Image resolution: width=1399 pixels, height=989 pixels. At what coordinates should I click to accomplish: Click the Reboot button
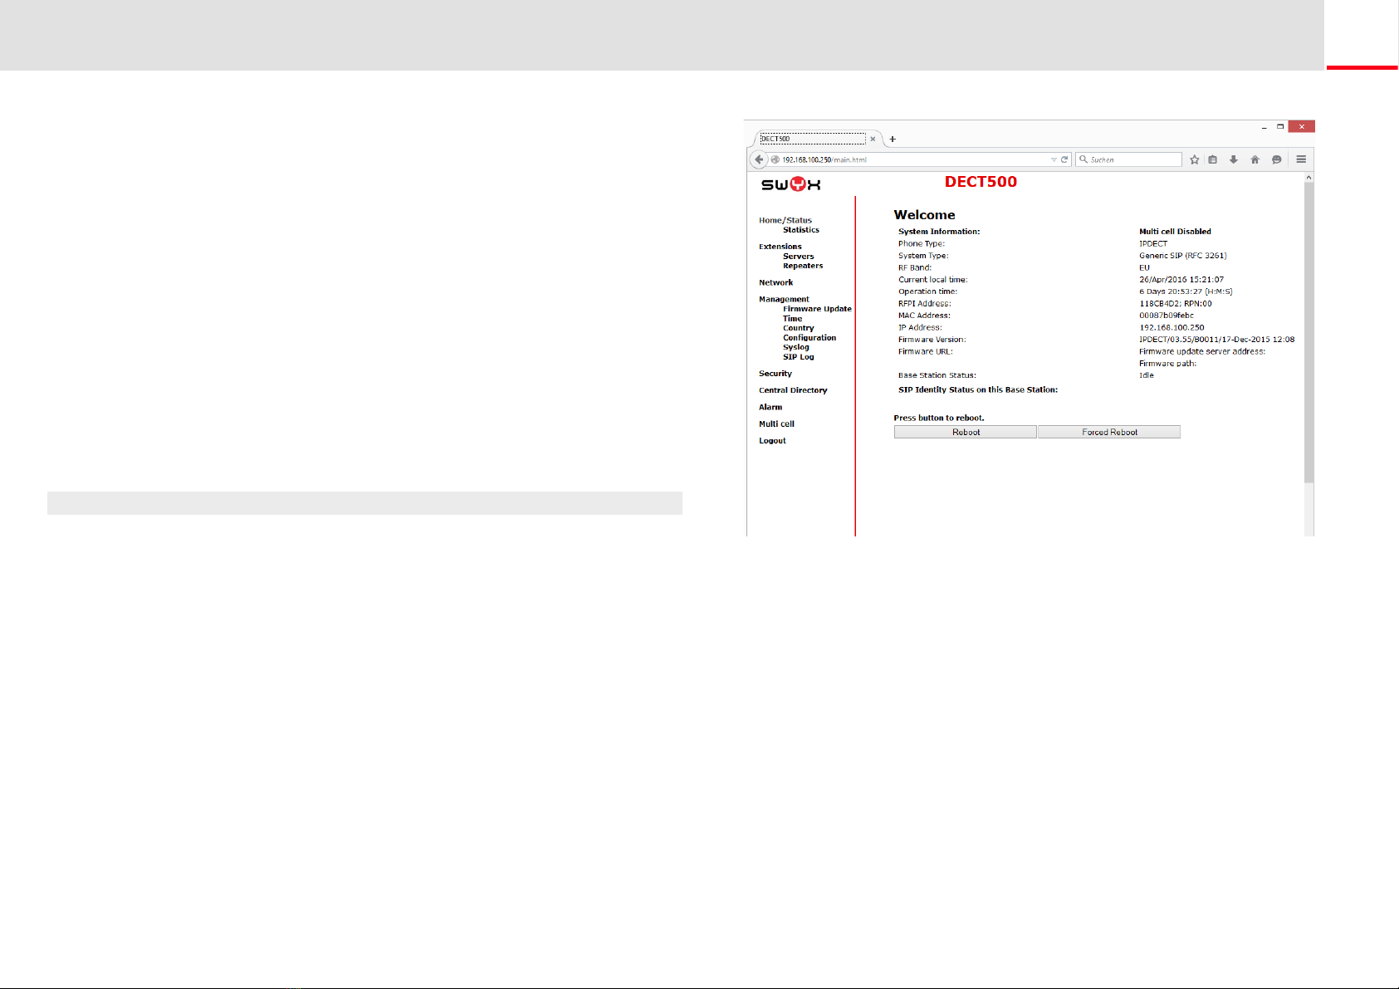[966, 432]
